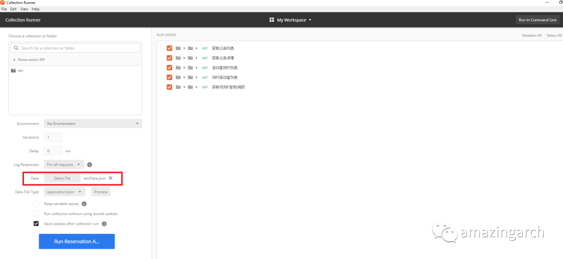
Task: Open the Help menu
Action: (35, 9)
